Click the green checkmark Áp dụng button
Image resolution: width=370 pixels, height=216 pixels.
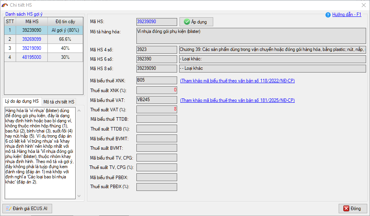coord(196,22)
